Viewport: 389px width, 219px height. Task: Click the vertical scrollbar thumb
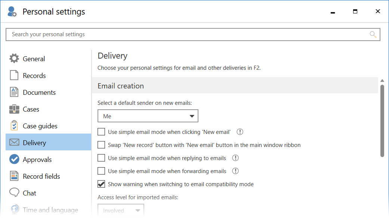[382, 121]
